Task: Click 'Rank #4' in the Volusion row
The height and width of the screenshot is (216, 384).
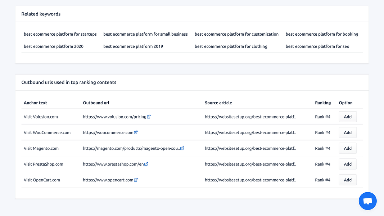Action: (322, 117)
